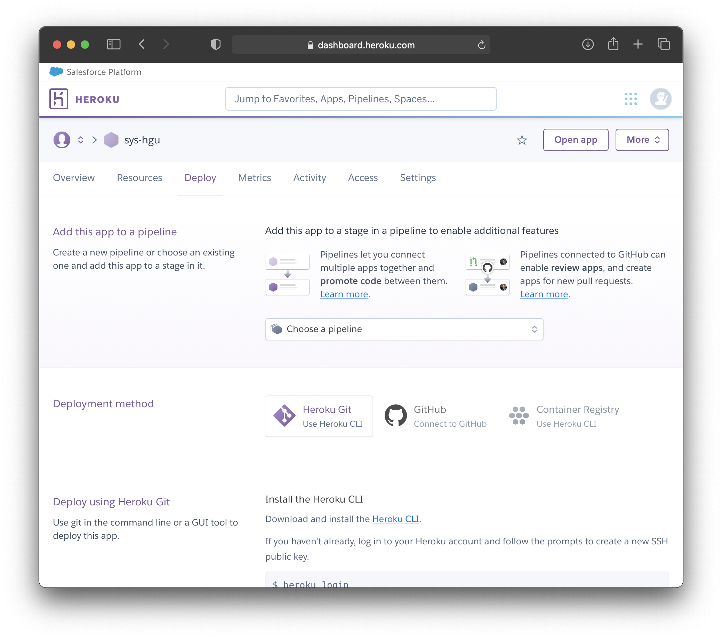Open the privacy shield report icon
The height and width of the screenshot is (639, 722).
(x=216, y=45)
